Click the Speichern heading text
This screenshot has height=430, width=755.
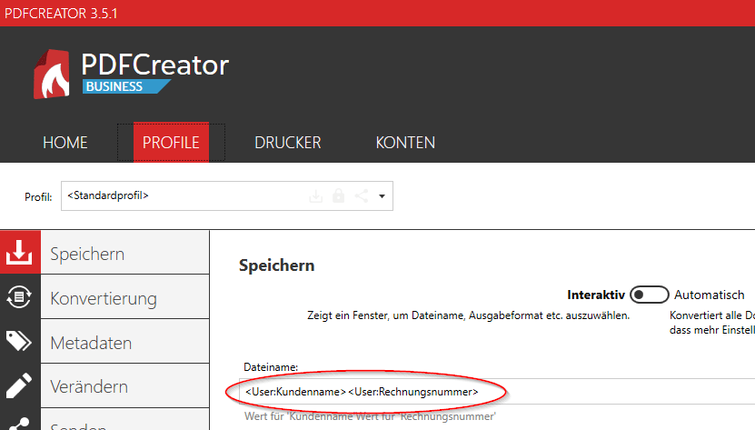(x=277, y=265)
